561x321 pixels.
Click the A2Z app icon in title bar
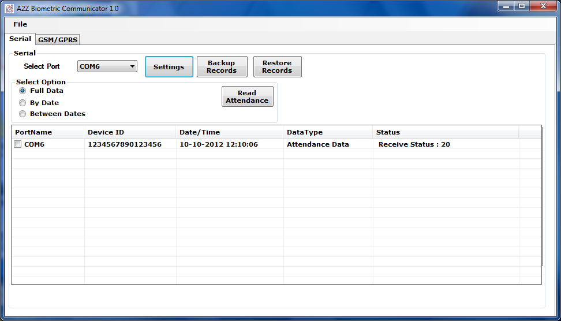pos(9,9)
